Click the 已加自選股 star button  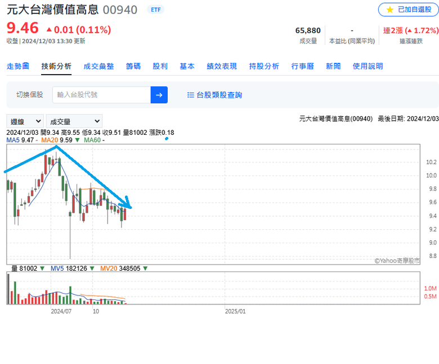pyautogui.click(x=408, y=10)
